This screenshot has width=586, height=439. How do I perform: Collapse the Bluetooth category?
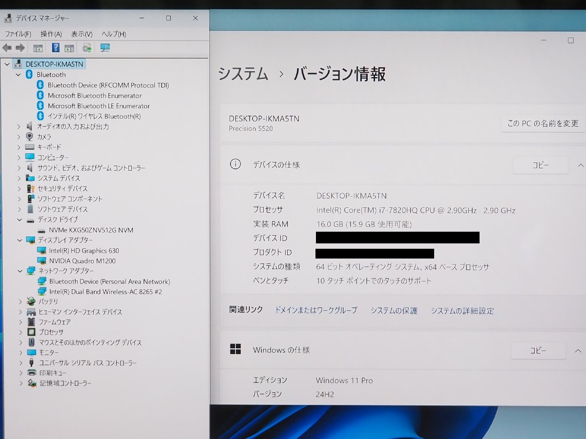18,75
